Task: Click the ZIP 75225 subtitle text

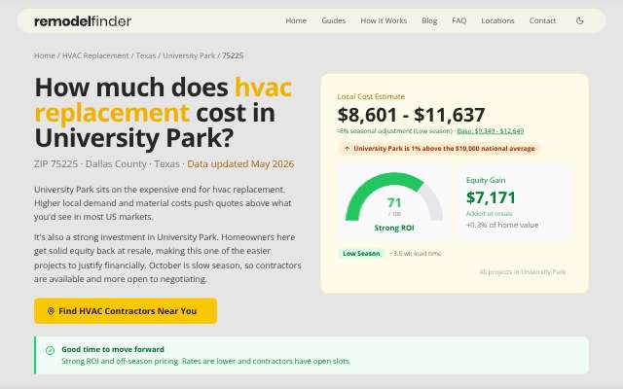Action: click(56, 164)
